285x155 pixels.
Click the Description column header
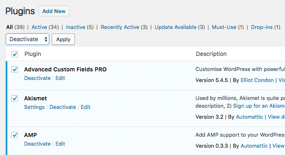[x=211, y=54]
